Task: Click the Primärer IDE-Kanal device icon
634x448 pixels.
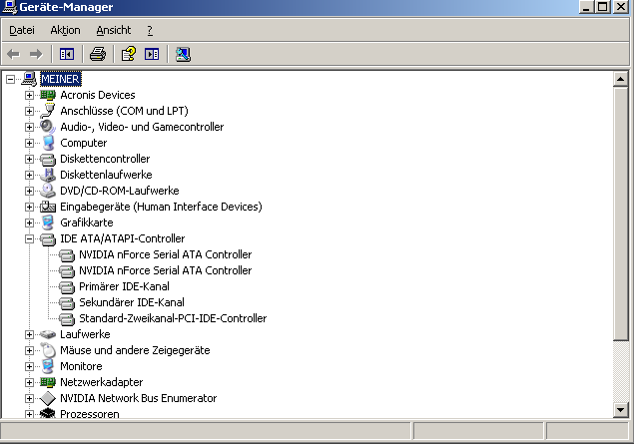Action: (67, 286)
